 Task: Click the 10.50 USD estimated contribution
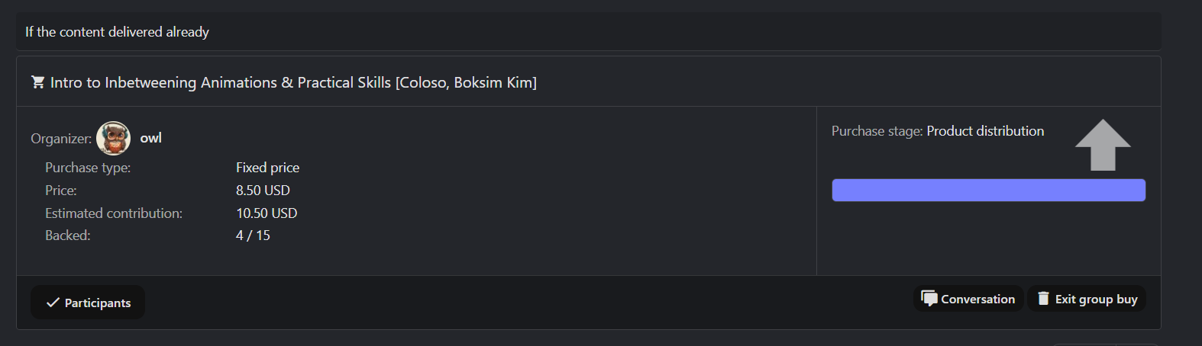tap(267, 213)
